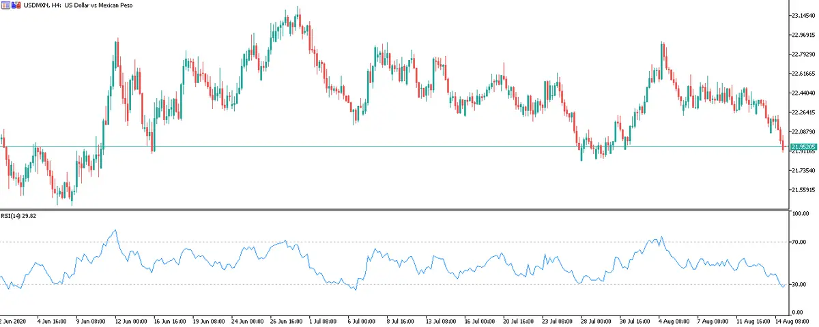The height and width of the screenshot is (327, 819).
Task: Select the 21.95205 current price tag
Action: pyautogui.click(x=803, y=146)
